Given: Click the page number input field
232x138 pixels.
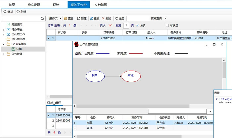Looking at the screenshot, I should point(126,25).
